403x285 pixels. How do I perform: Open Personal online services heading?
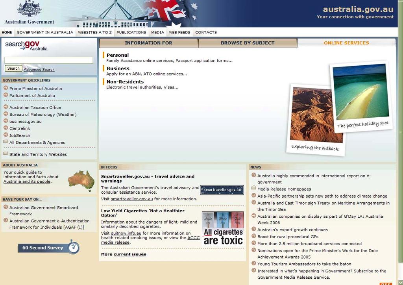(118, 55)
